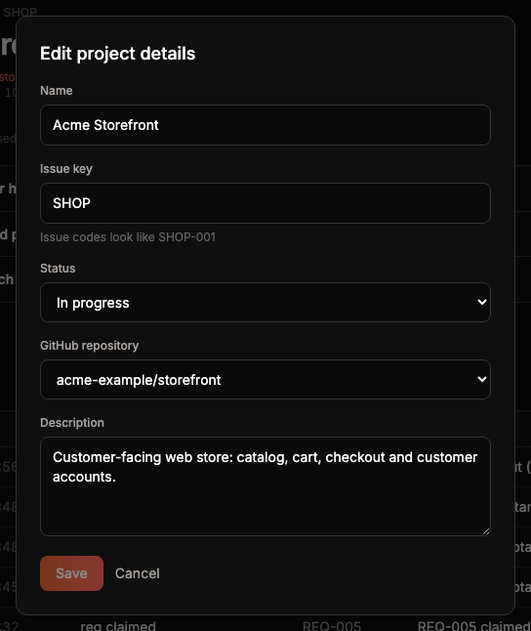The height and width of the screenshot is (631, 531).
Task: Click the Issue key field SHOP
Action: 265,203
